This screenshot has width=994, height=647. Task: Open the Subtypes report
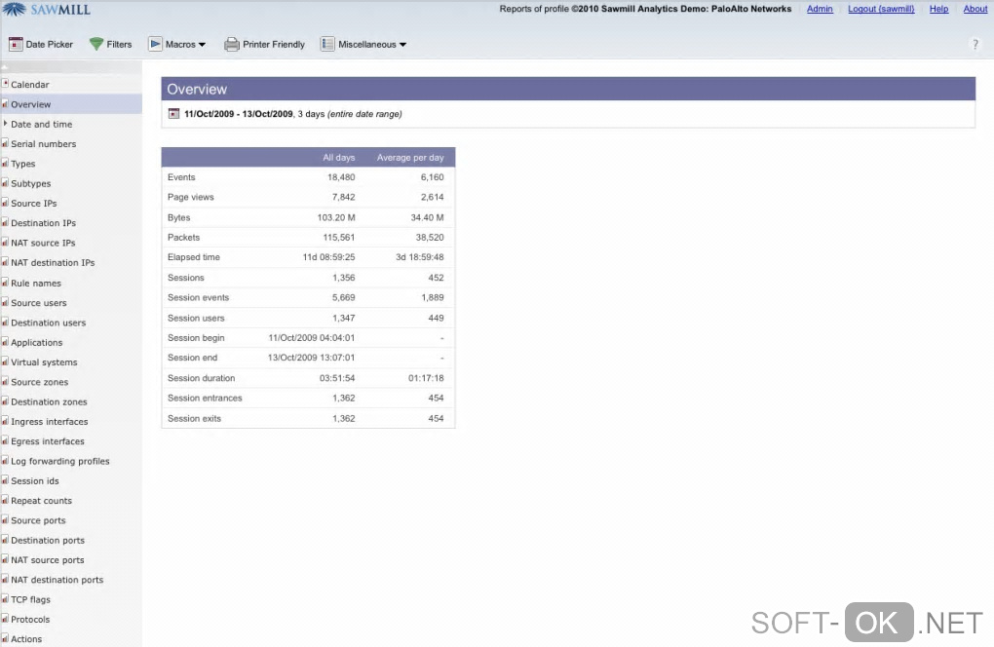[x=30, y=183]
